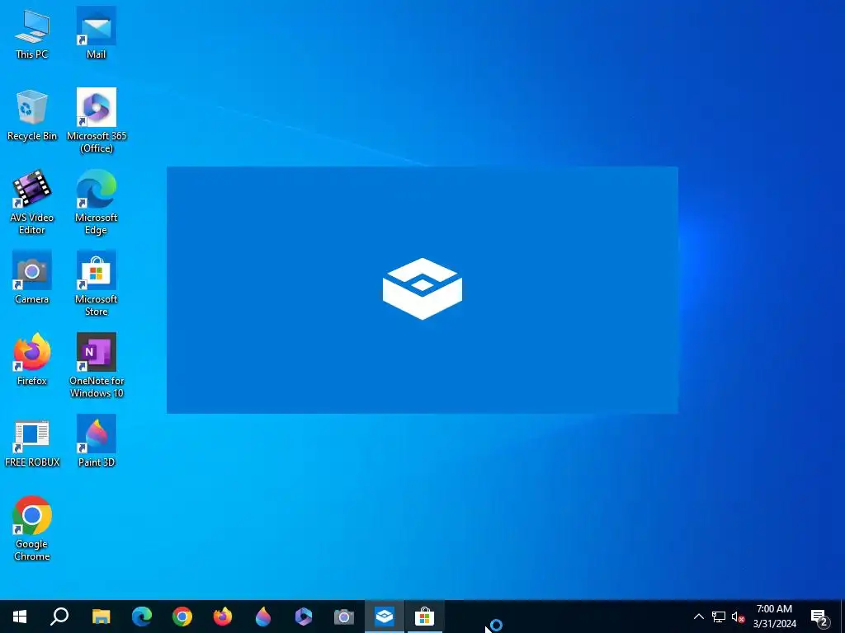This screenshot has height=633, width=845.
Task: Select the AVS Video Editor desktop shortcut
Action: [32, 203]
